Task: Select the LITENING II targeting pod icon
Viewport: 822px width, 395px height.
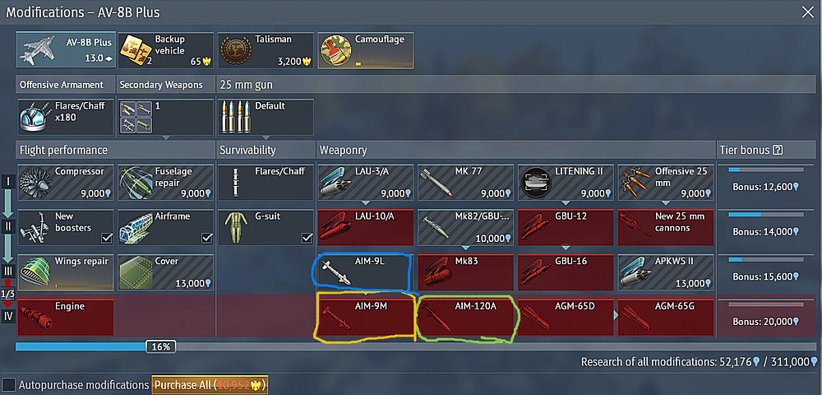Action: pos(536,183)
